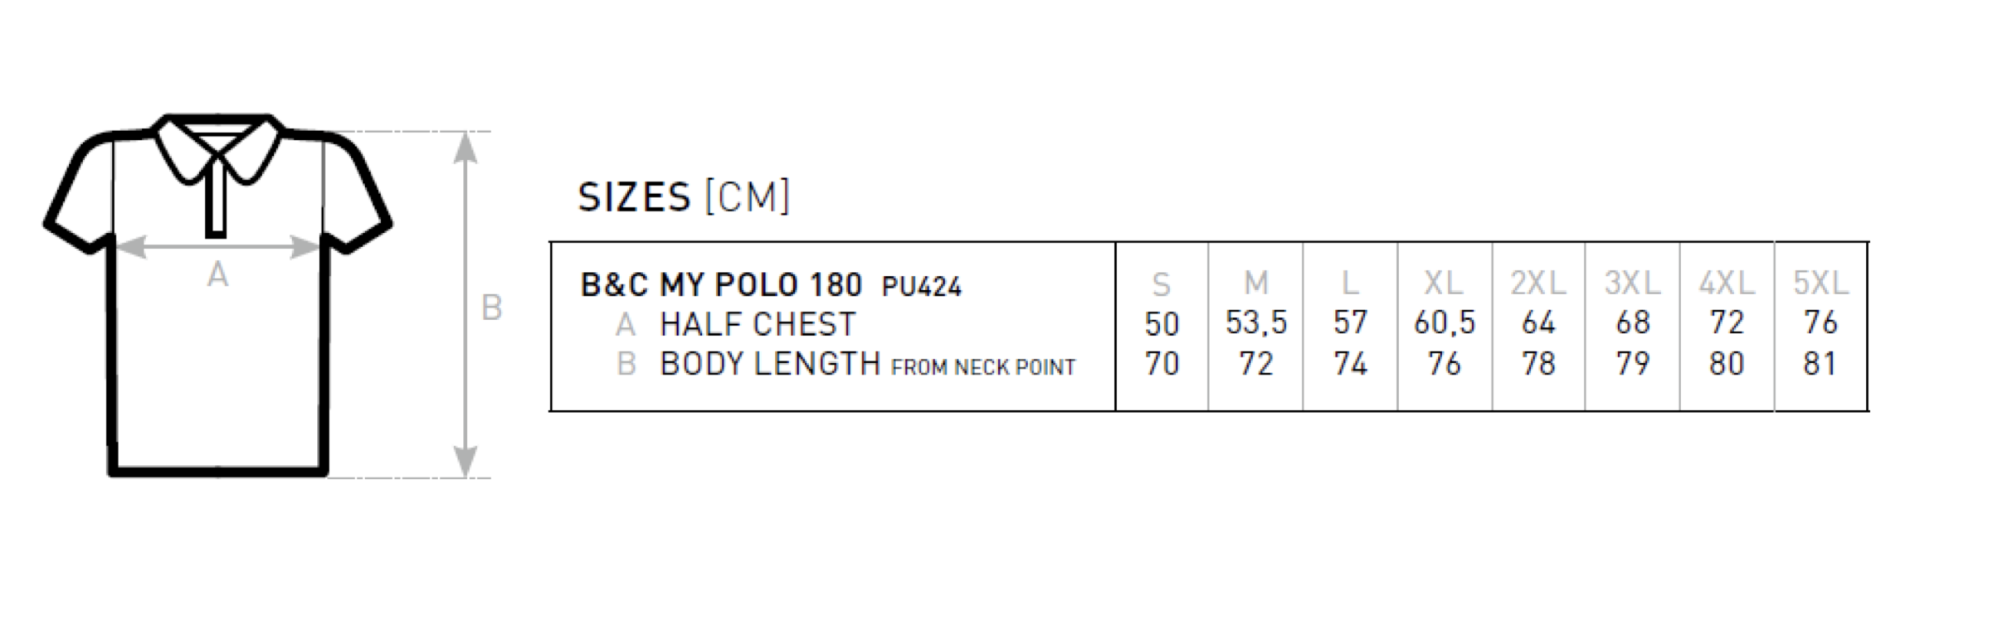Click the vertical B length arrow
1993x620 pixels.
click(466, 304)
